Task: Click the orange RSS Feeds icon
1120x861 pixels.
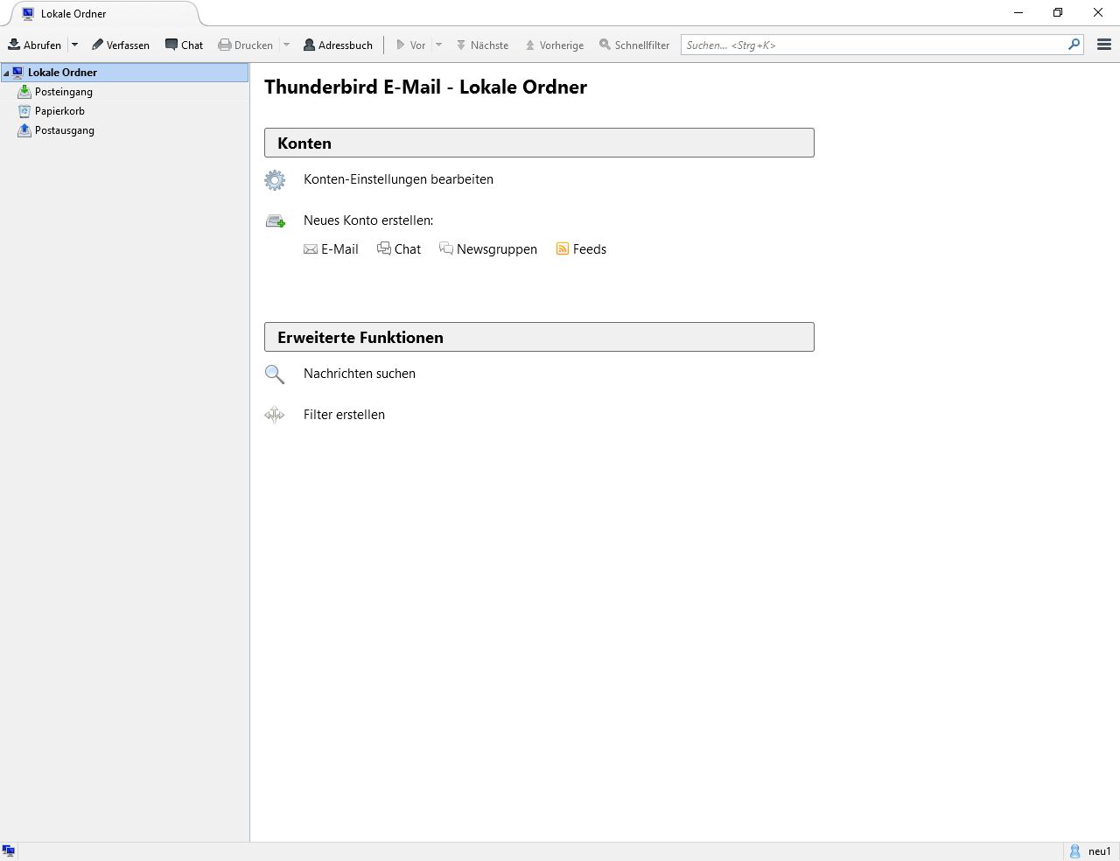Action: click(x=563, y=249)
